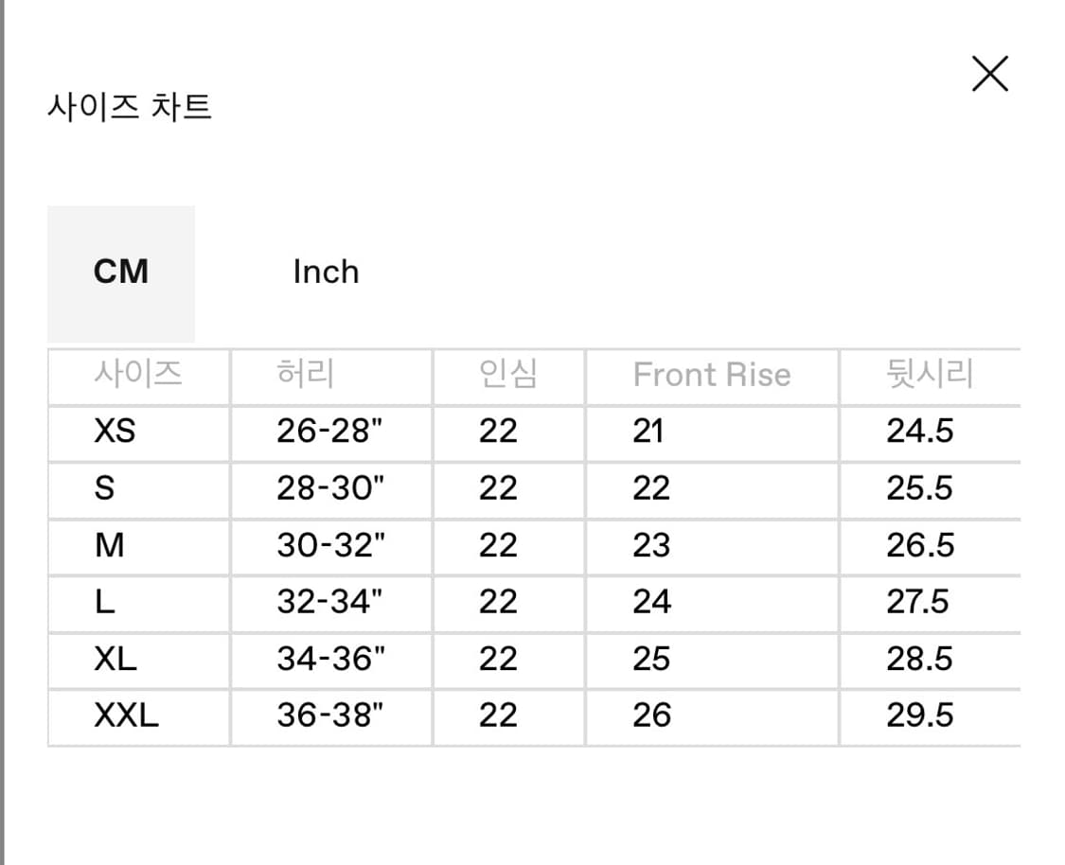Select the XXL size row label
Screen dimensions: 1065x865
(x=126, y=715)
